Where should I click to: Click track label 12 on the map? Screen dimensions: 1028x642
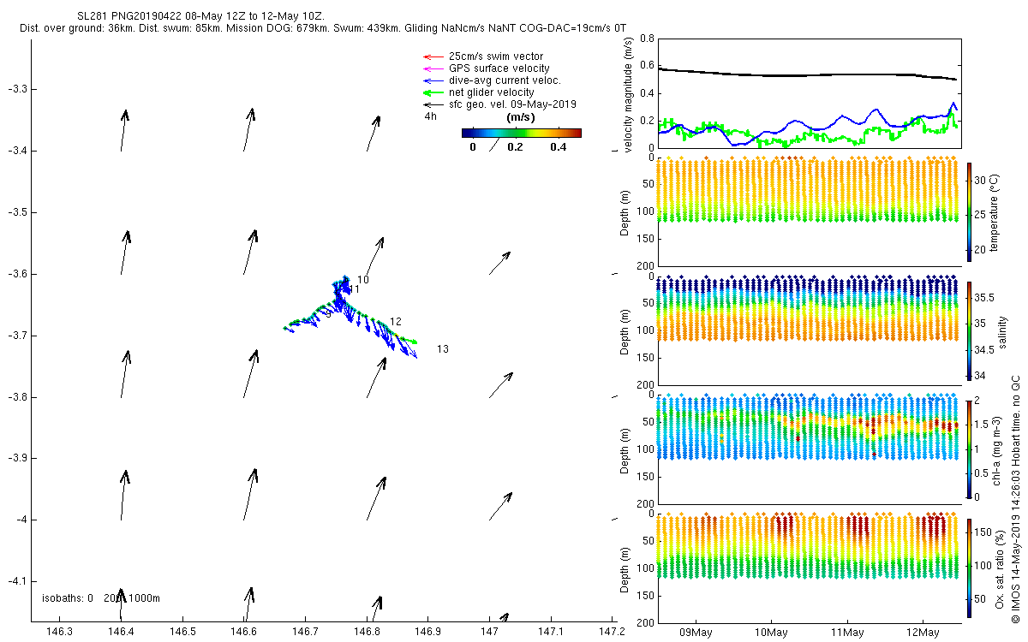[x=396, y=322]
